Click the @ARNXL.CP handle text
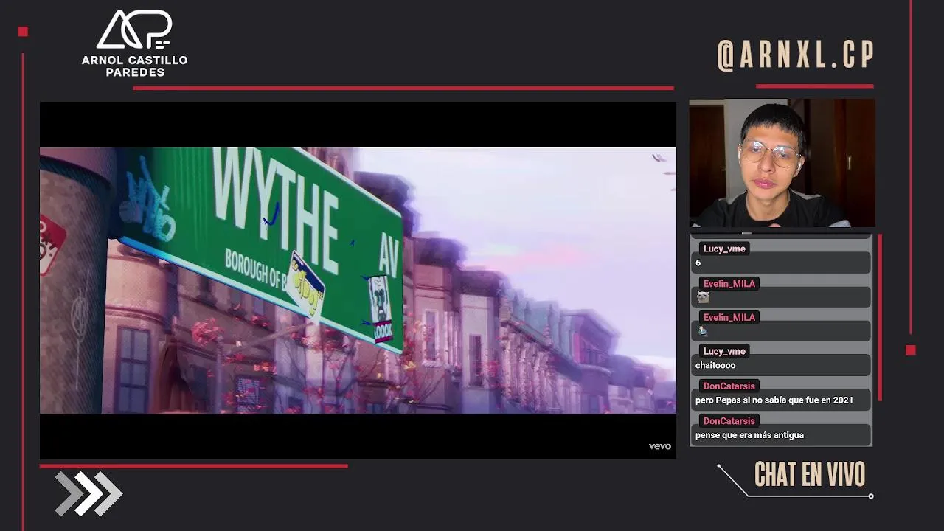This screenshot has width=944, height=531. click(796, 55)
